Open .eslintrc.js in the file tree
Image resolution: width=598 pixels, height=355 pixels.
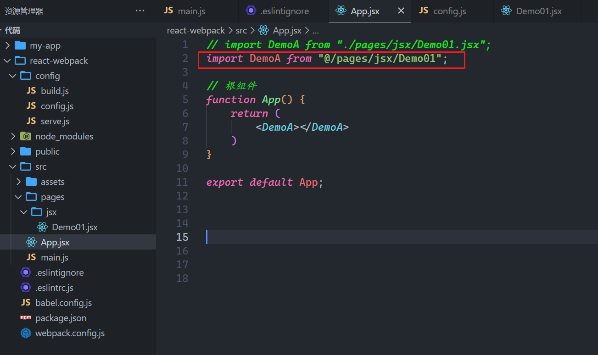(x=54, y=288)
